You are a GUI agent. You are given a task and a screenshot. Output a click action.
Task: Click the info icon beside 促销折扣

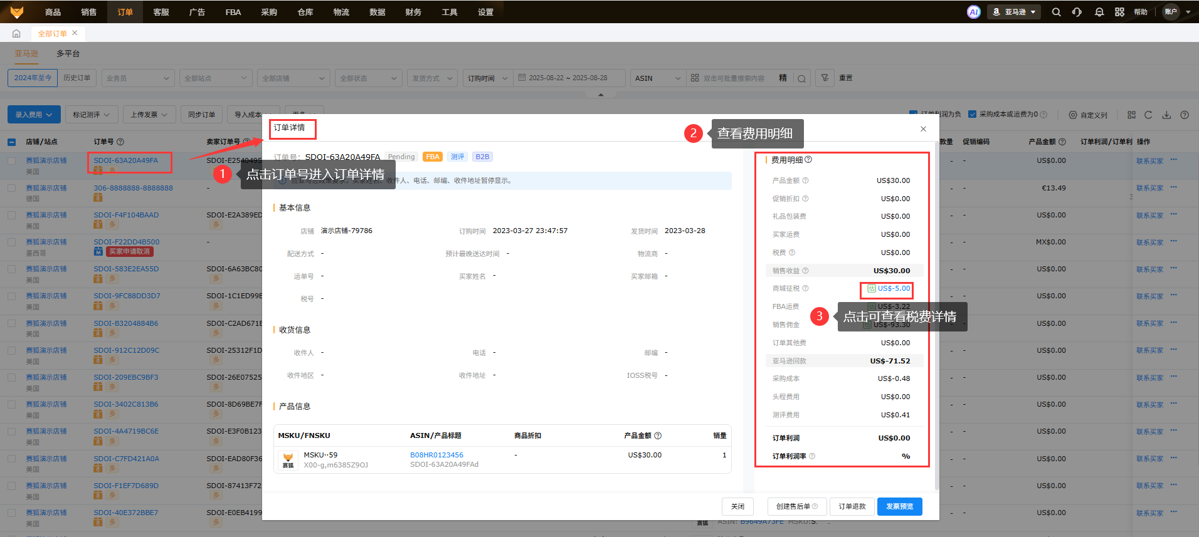click(805, 199)
